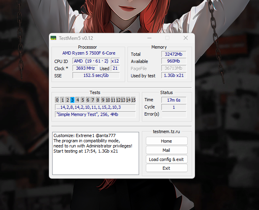Click Load config & exit button
Image resolution: width=259 pixels, height=210 pixels.
coord(167,159)
